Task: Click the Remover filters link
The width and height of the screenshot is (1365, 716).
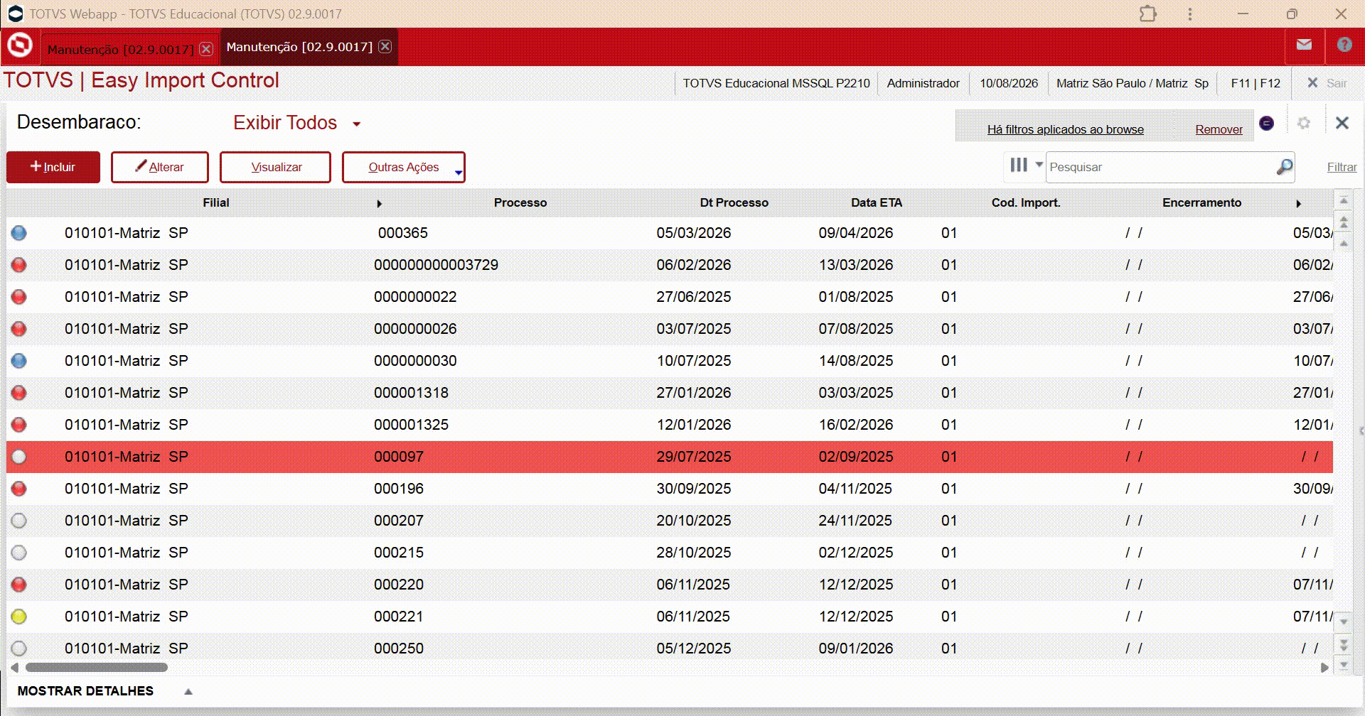Action: [1219, 129]
